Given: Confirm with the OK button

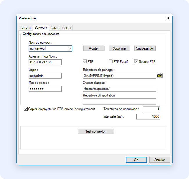Looking at the screenshot, I should [x=136, y=160].
